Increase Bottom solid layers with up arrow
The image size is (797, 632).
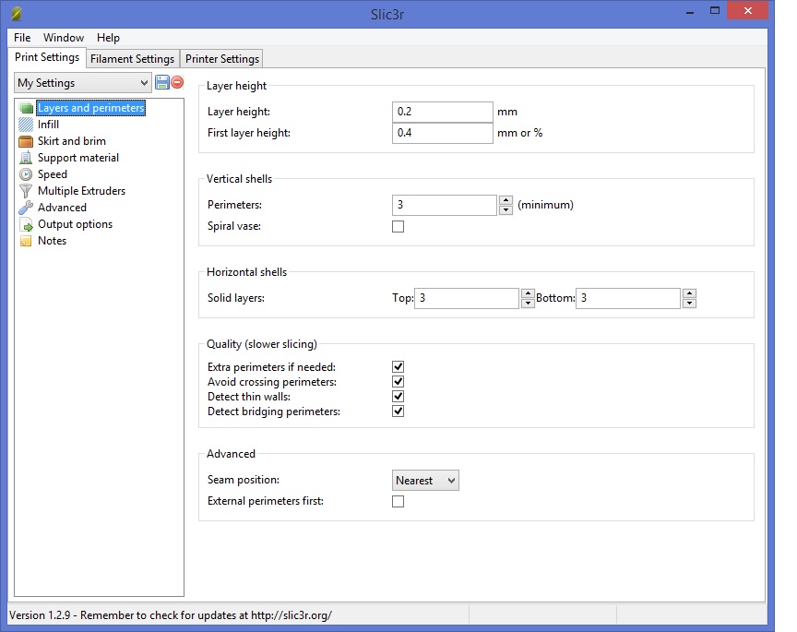pos(689,293)
